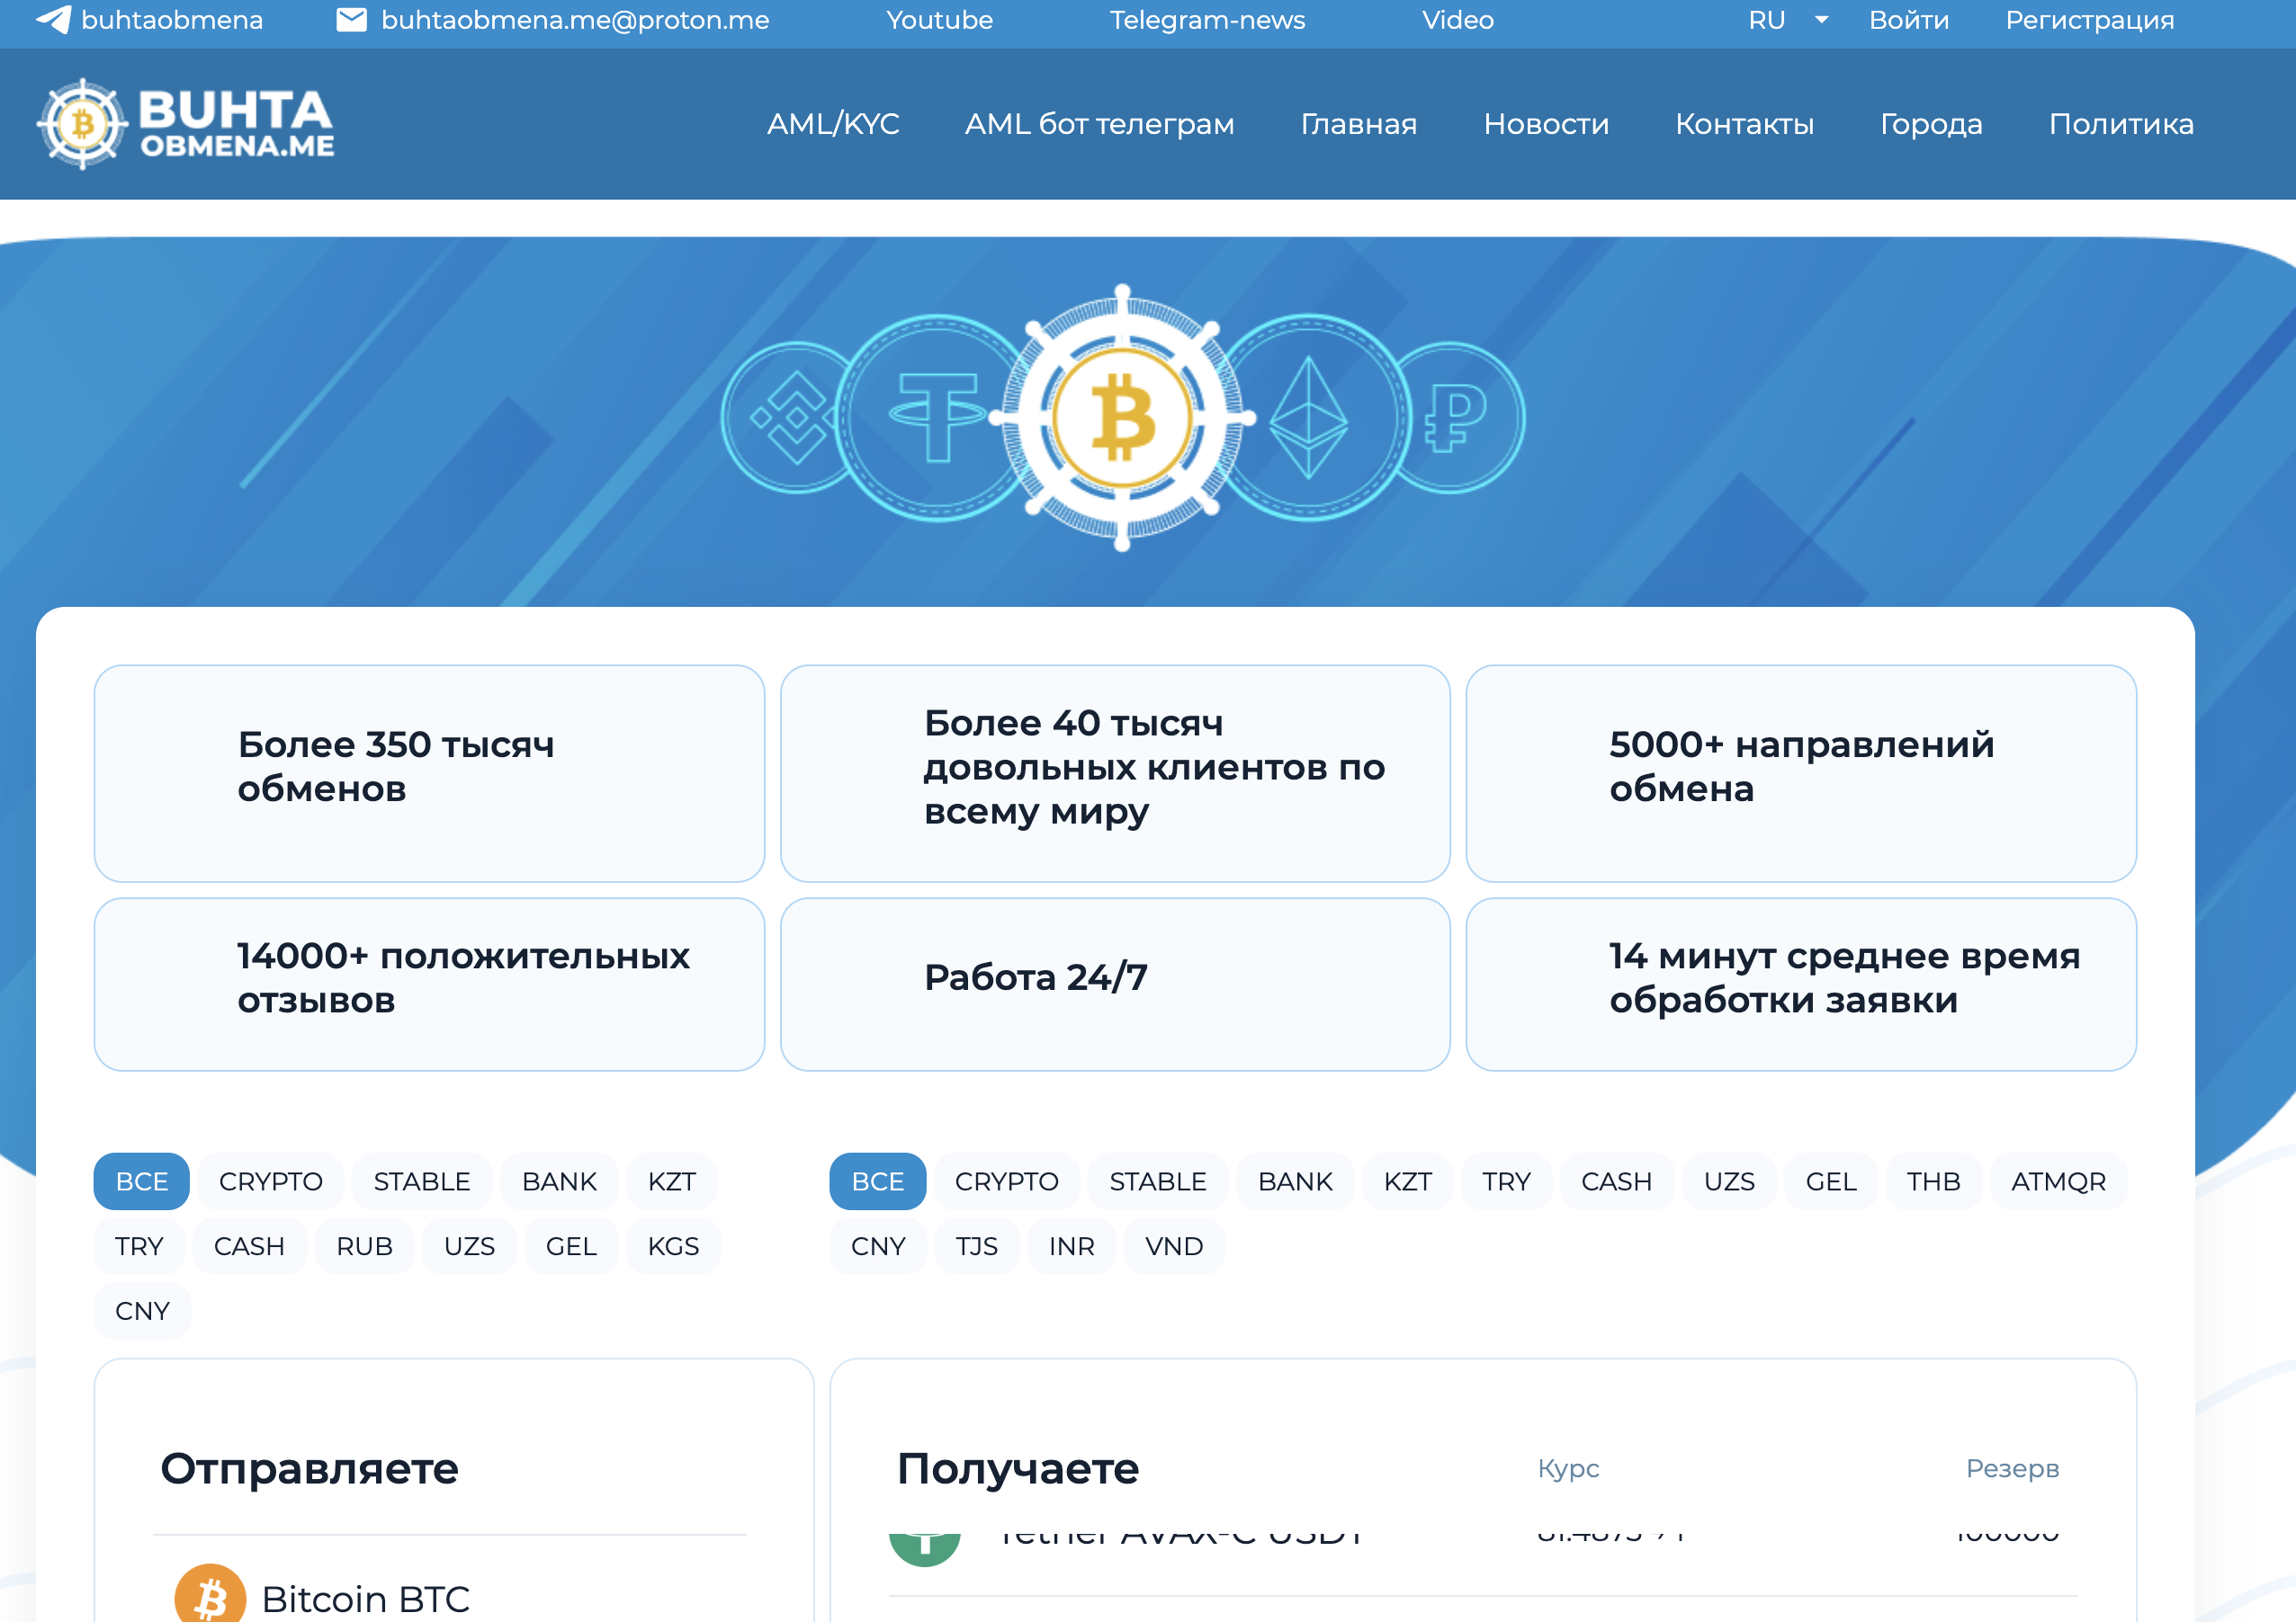
Task: Click the Buhta Obmena logo
Action: 186,124
